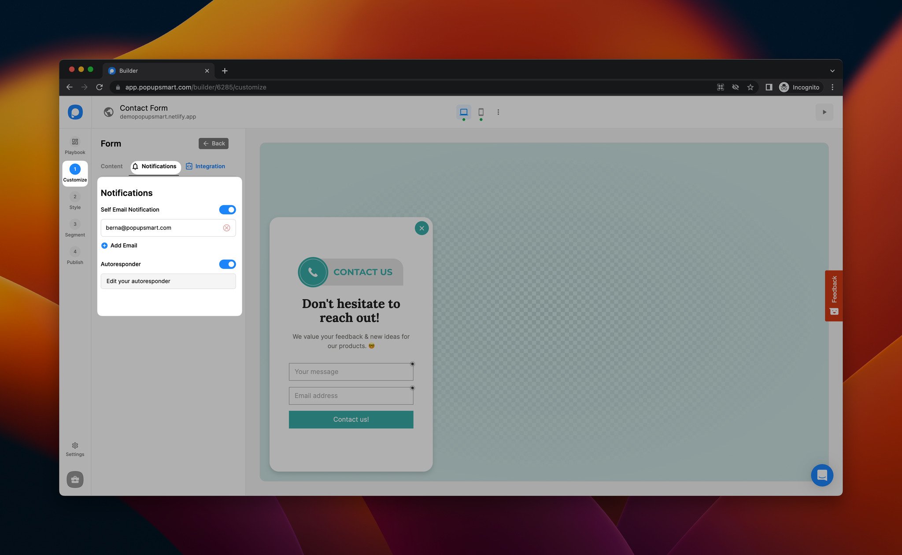902x555 pixels.
Task: Click the autoresponder message input field
Action: [x=168, y=281]
